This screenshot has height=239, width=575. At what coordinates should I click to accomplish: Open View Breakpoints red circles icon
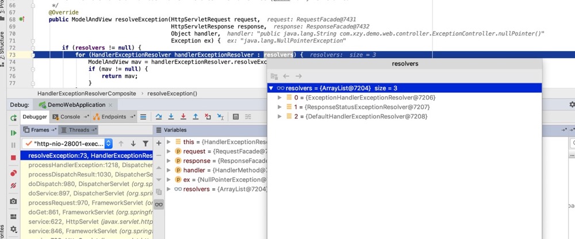(x=14, y=173)
